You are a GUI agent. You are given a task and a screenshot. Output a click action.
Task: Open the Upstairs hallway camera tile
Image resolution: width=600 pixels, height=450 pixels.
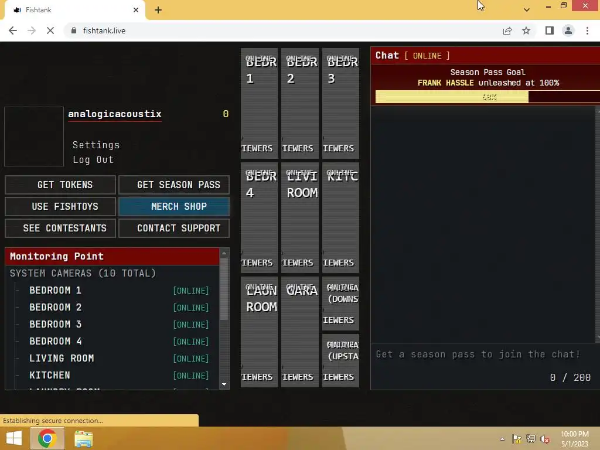point(340,360)
